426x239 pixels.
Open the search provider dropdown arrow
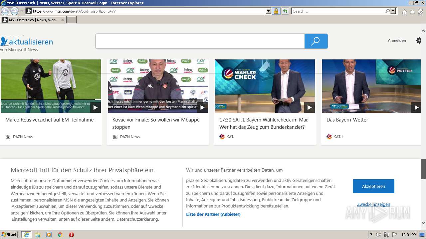coord(394,11)
